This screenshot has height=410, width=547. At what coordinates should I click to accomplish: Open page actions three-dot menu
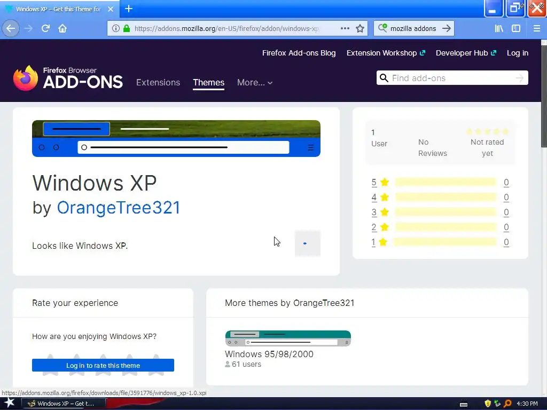tap(345, 28)
